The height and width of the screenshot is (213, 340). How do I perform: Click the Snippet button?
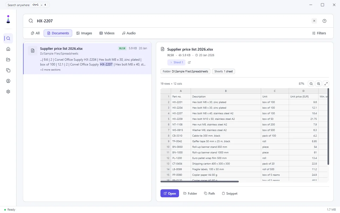coord(230,194)
